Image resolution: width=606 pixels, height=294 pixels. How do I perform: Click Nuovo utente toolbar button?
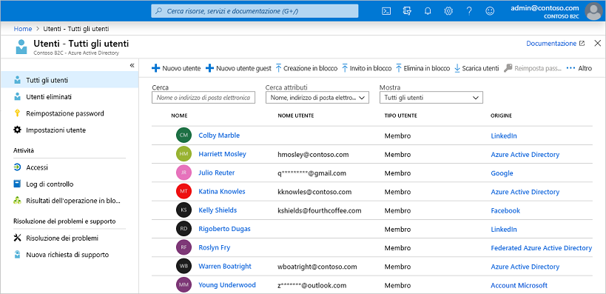[x=176, y=68]
